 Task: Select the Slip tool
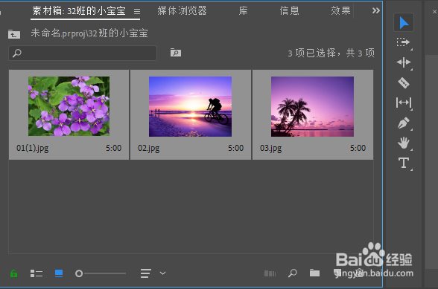point(404,103)
